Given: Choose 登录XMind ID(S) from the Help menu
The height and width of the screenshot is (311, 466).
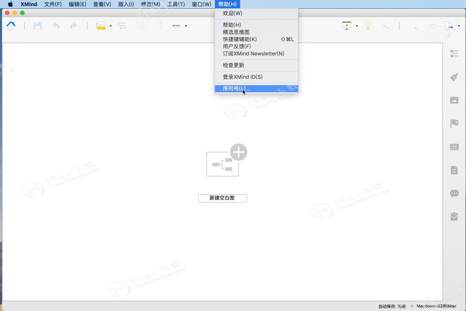Looking at the screenshot, I should (256, 77).
